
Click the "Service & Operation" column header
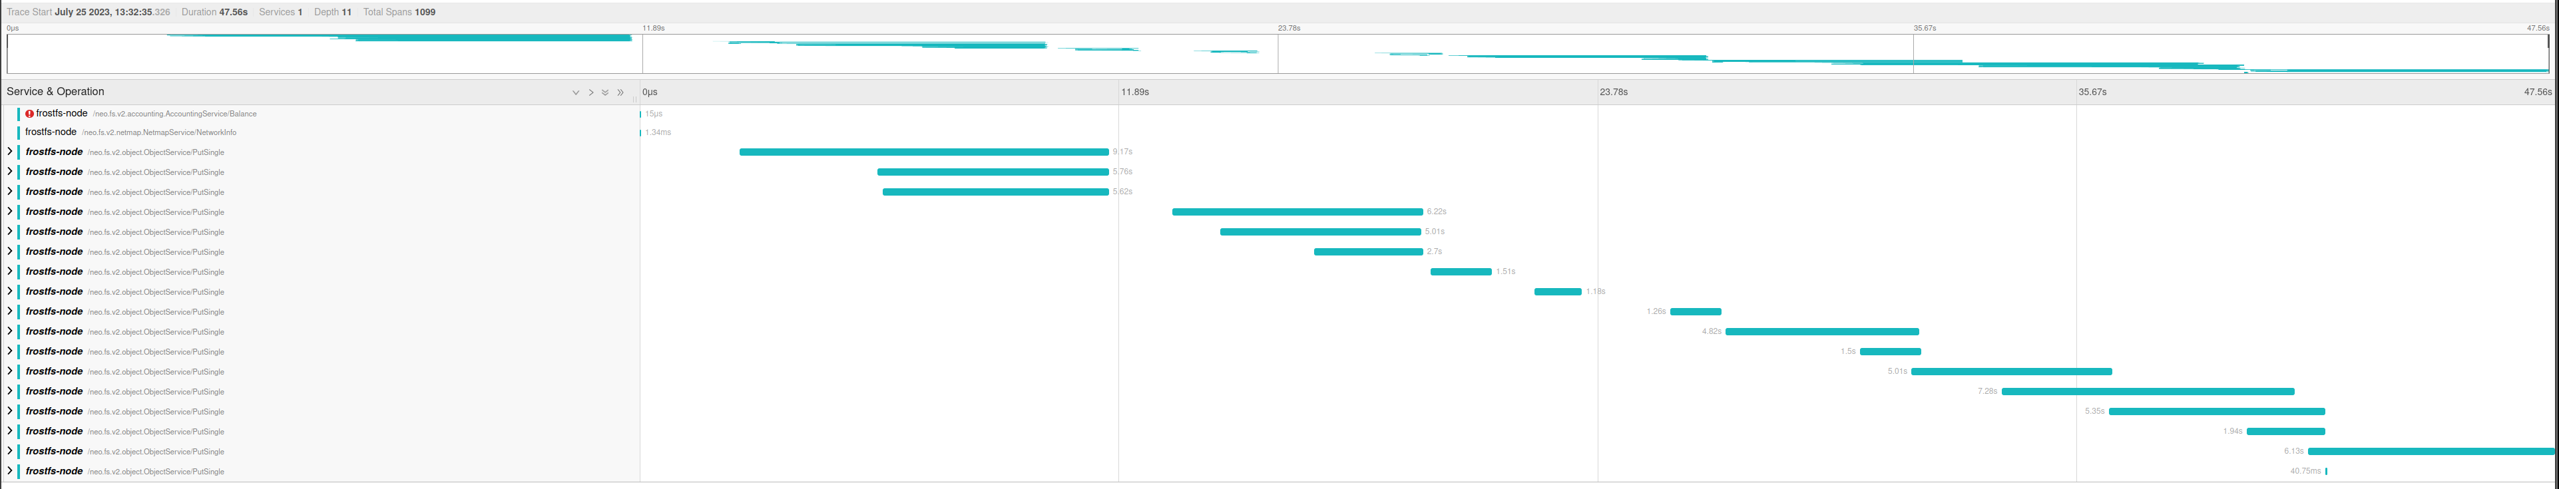click(x=56, y=91)
